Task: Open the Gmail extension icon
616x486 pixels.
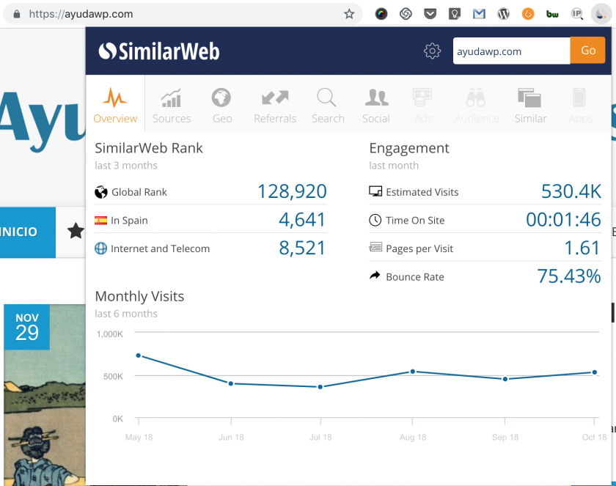Action: [x=479, y=14]
